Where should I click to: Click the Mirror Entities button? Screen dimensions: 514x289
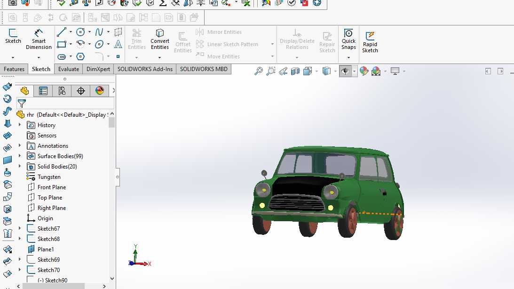[x=219, y=32]
